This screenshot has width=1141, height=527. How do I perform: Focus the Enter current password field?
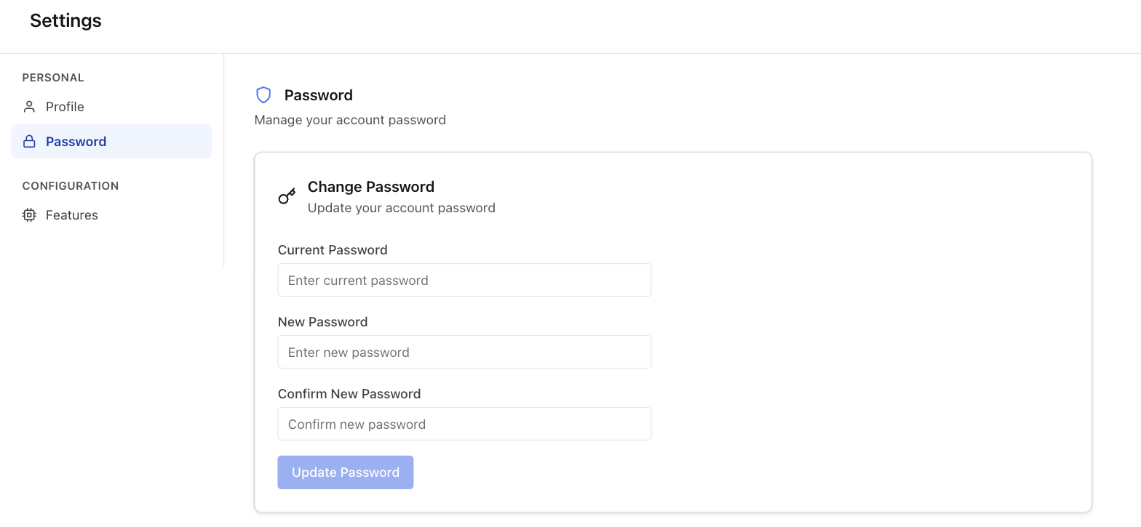(464, 280)
